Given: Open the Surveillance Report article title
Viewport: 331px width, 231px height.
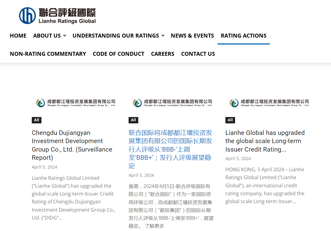Looking at the screenshot, I should (x=72, y=145).
